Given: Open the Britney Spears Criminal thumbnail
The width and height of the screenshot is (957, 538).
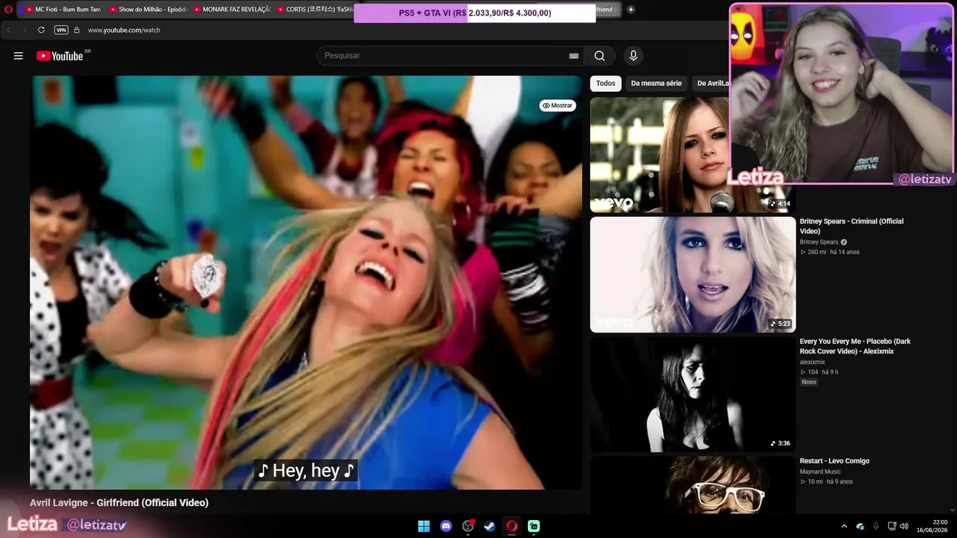Looking at the screenshot, I should (x=693, y=274).
